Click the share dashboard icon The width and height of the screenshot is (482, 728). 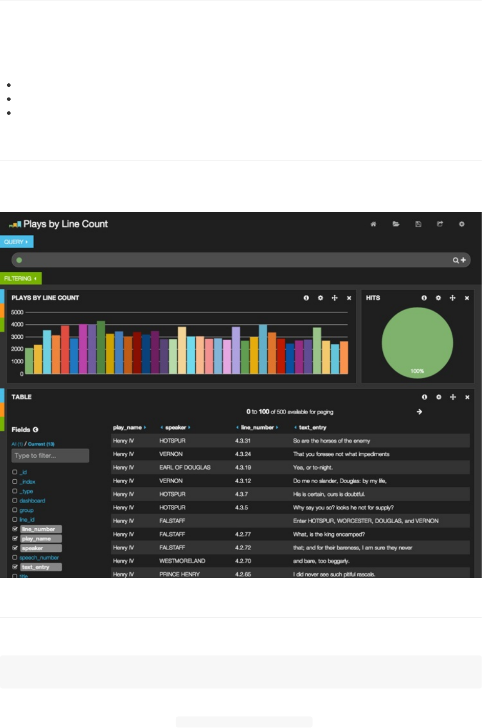440,224
